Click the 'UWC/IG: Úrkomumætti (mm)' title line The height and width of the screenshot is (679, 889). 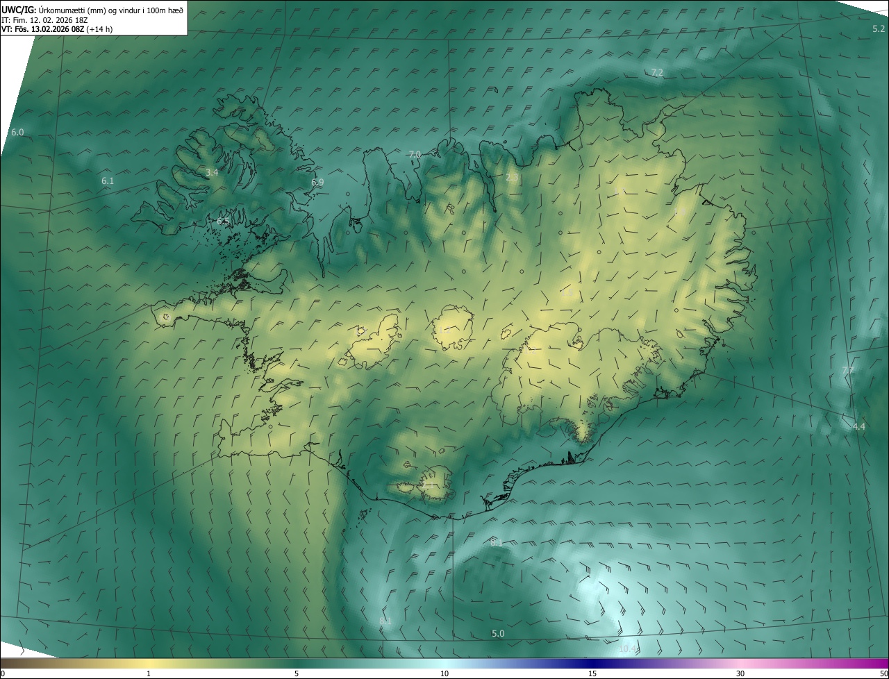(92, 10)
